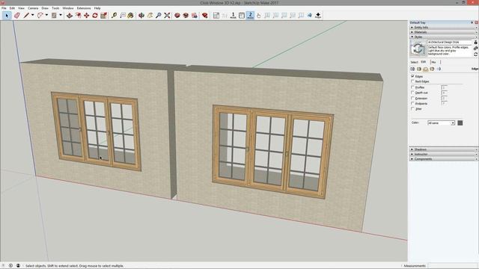Select the Rectangle shape tool

(x=54, y=15)
